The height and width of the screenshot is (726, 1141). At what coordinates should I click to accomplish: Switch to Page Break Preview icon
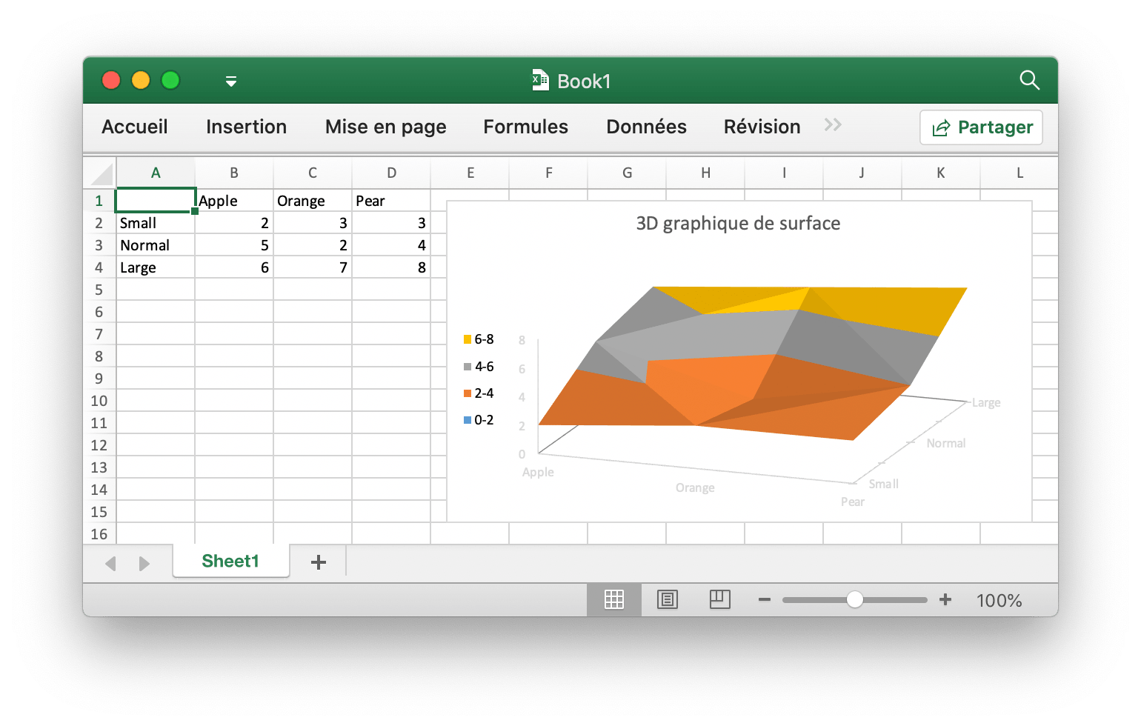(x=719, y=599)
